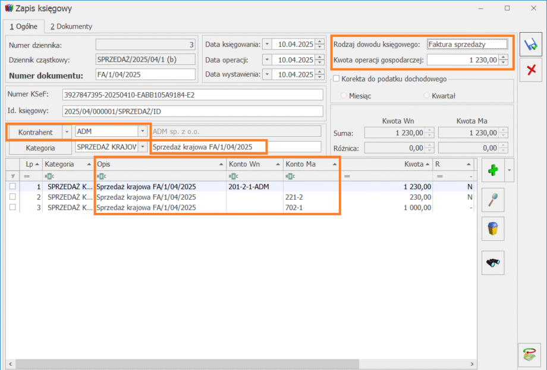Screen dimensions: 547x370
Task: Click the Zapis księgowy window title icon
Action: point(8,8)
